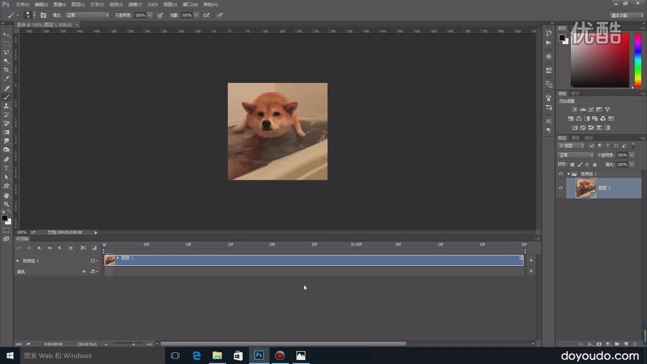Select the Clone Stamp tool
This screenshot has width=647, height=364.
7,106
